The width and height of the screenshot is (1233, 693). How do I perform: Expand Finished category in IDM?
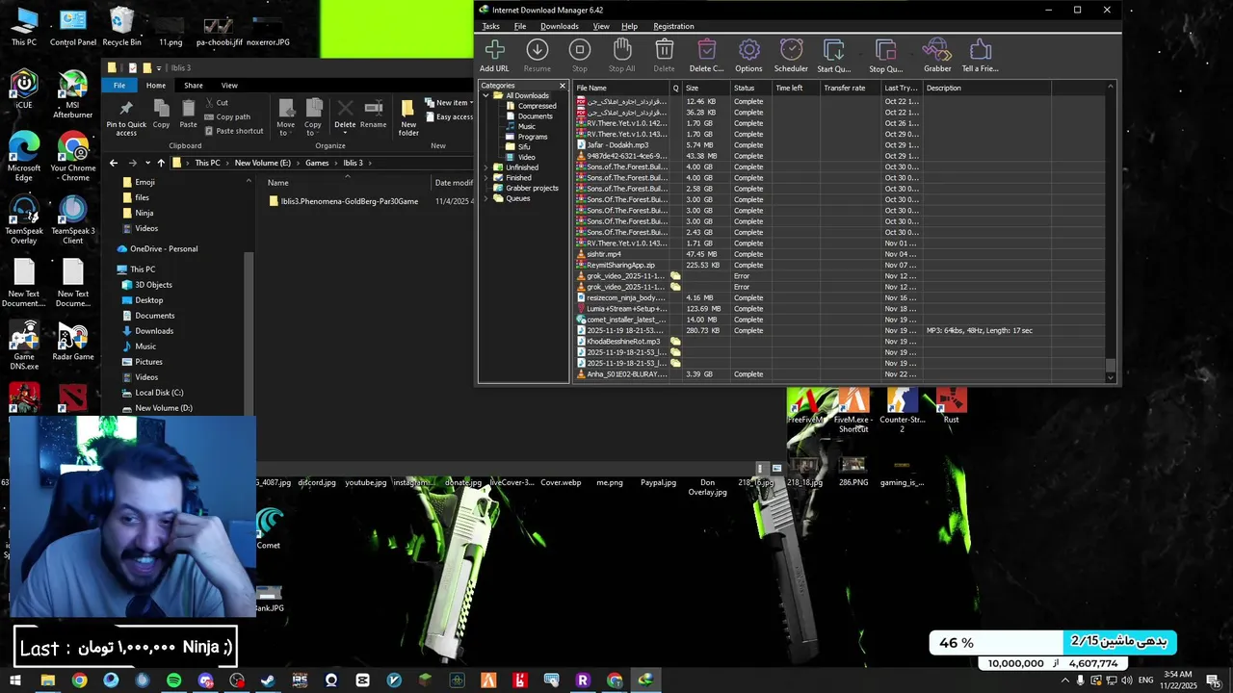click(485, 178)
